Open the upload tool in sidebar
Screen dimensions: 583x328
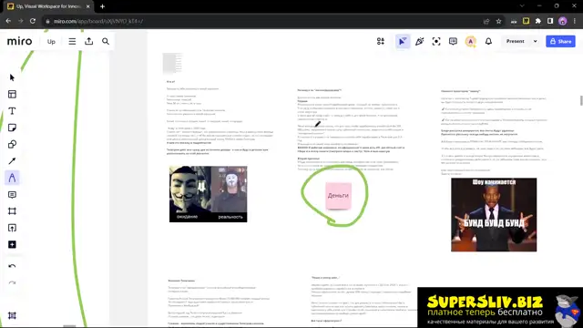point(12,228)
